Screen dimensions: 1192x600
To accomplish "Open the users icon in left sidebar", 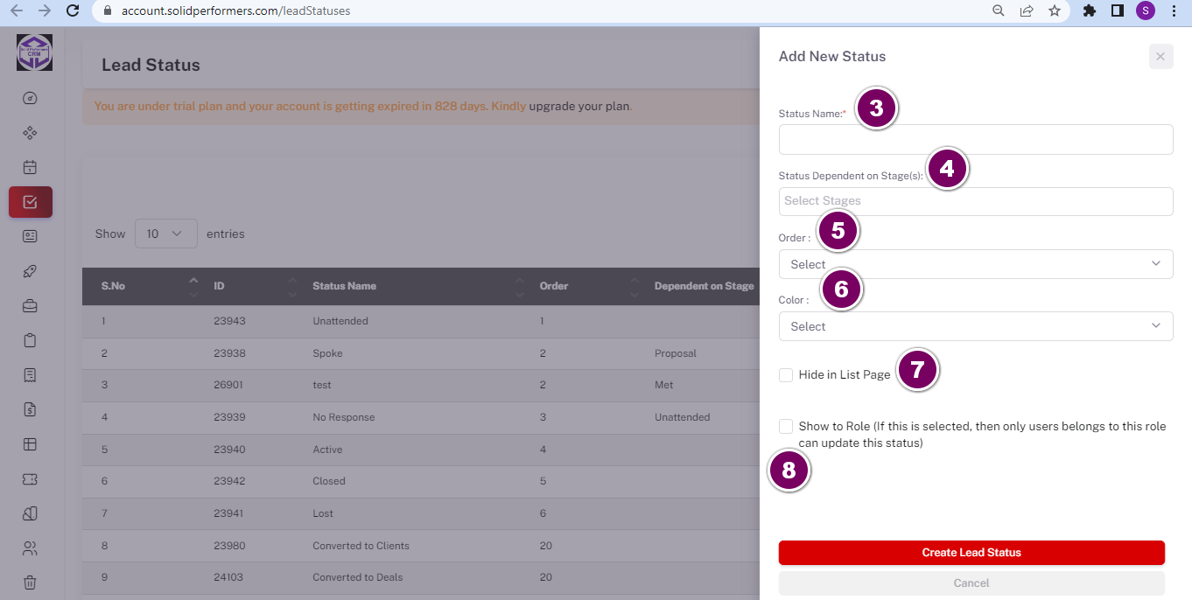I will click(30, 548).
